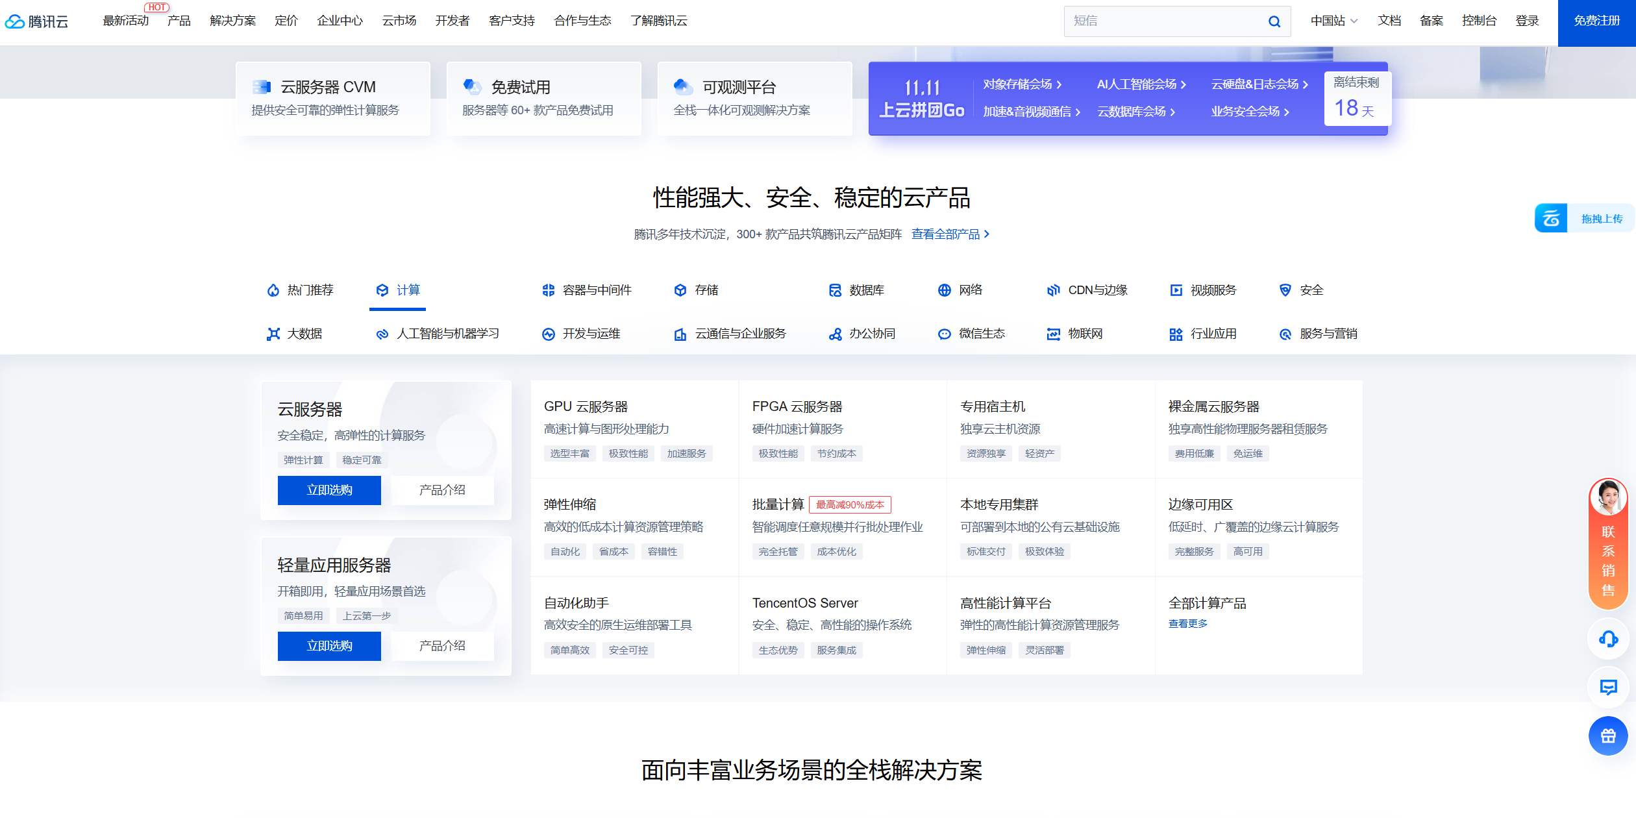Click the 登录 link

tap(1527, 21)
